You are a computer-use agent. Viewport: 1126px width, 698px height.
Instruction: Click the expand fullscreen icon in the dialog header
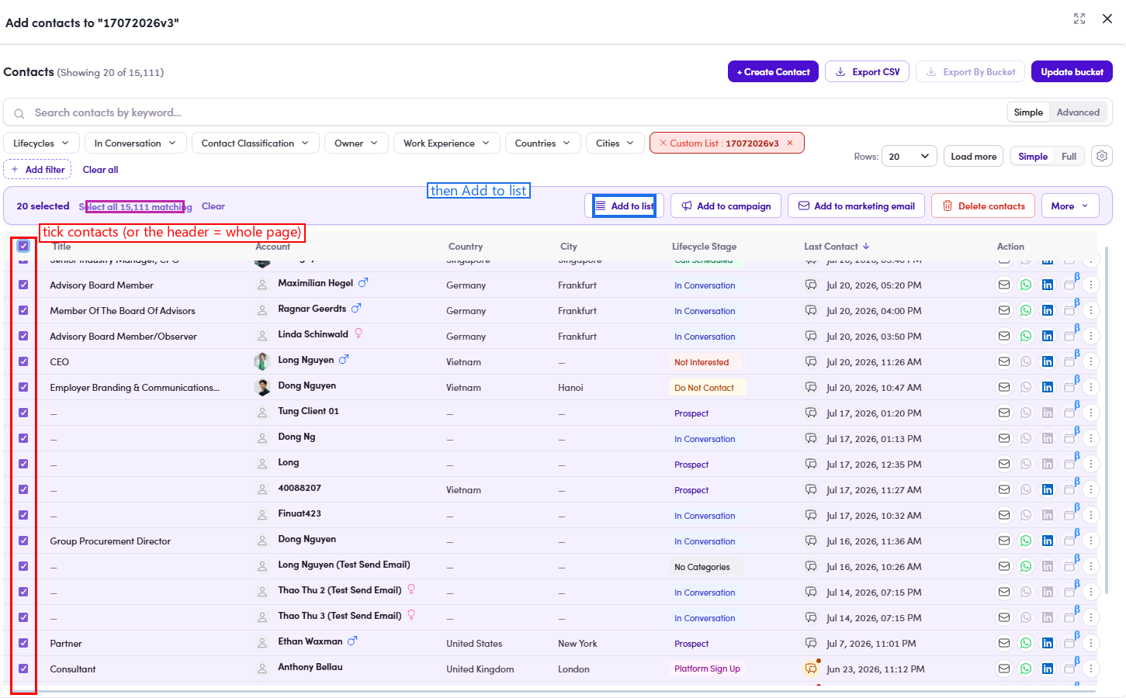coord(1079,19)
